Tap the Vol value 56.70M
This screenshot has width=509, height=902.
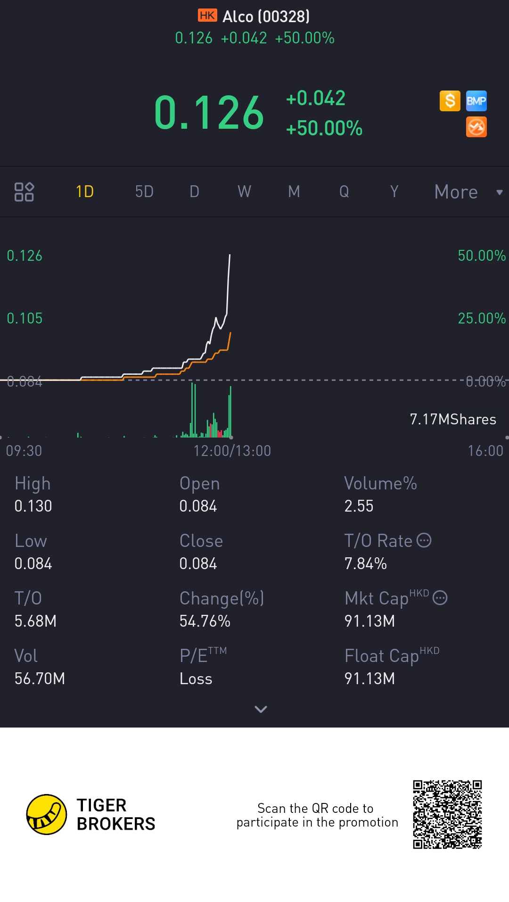point(40,679)
